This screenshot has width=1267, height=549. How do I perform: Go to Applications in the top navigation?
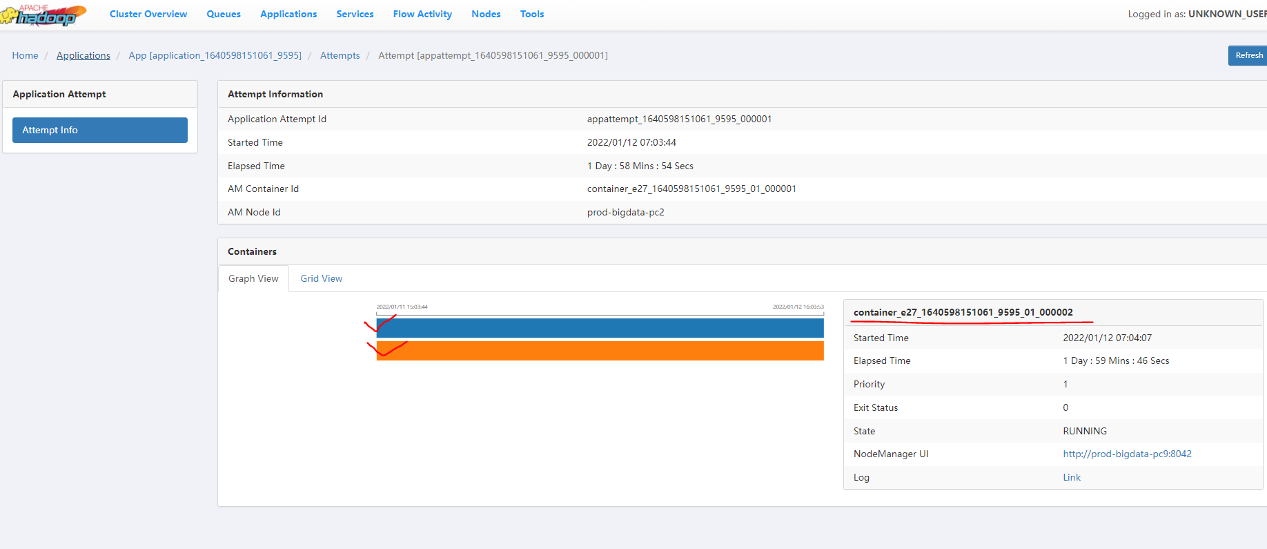[288, 14]
